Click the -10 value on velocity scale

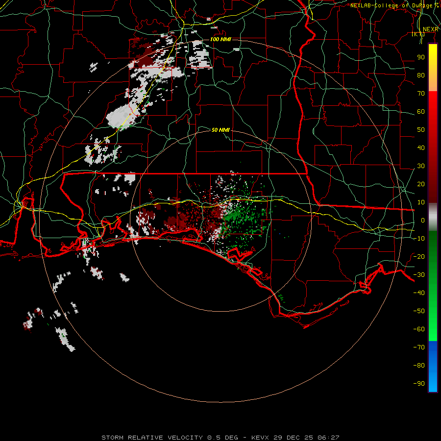[419, 239]
